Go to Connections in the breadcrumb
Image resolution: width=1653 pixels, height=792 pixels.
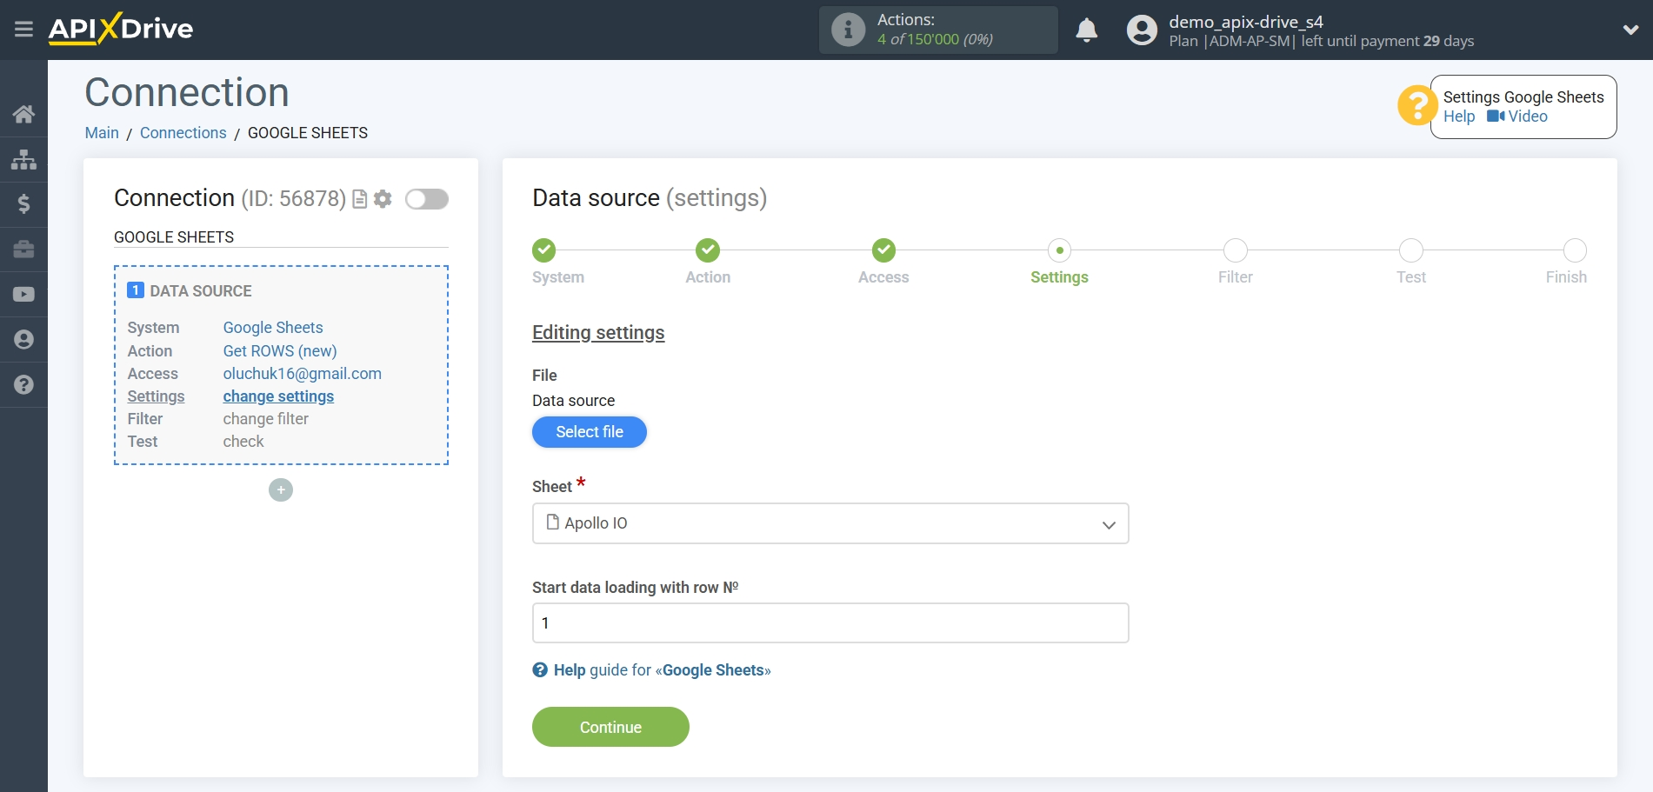pos(183,132)
